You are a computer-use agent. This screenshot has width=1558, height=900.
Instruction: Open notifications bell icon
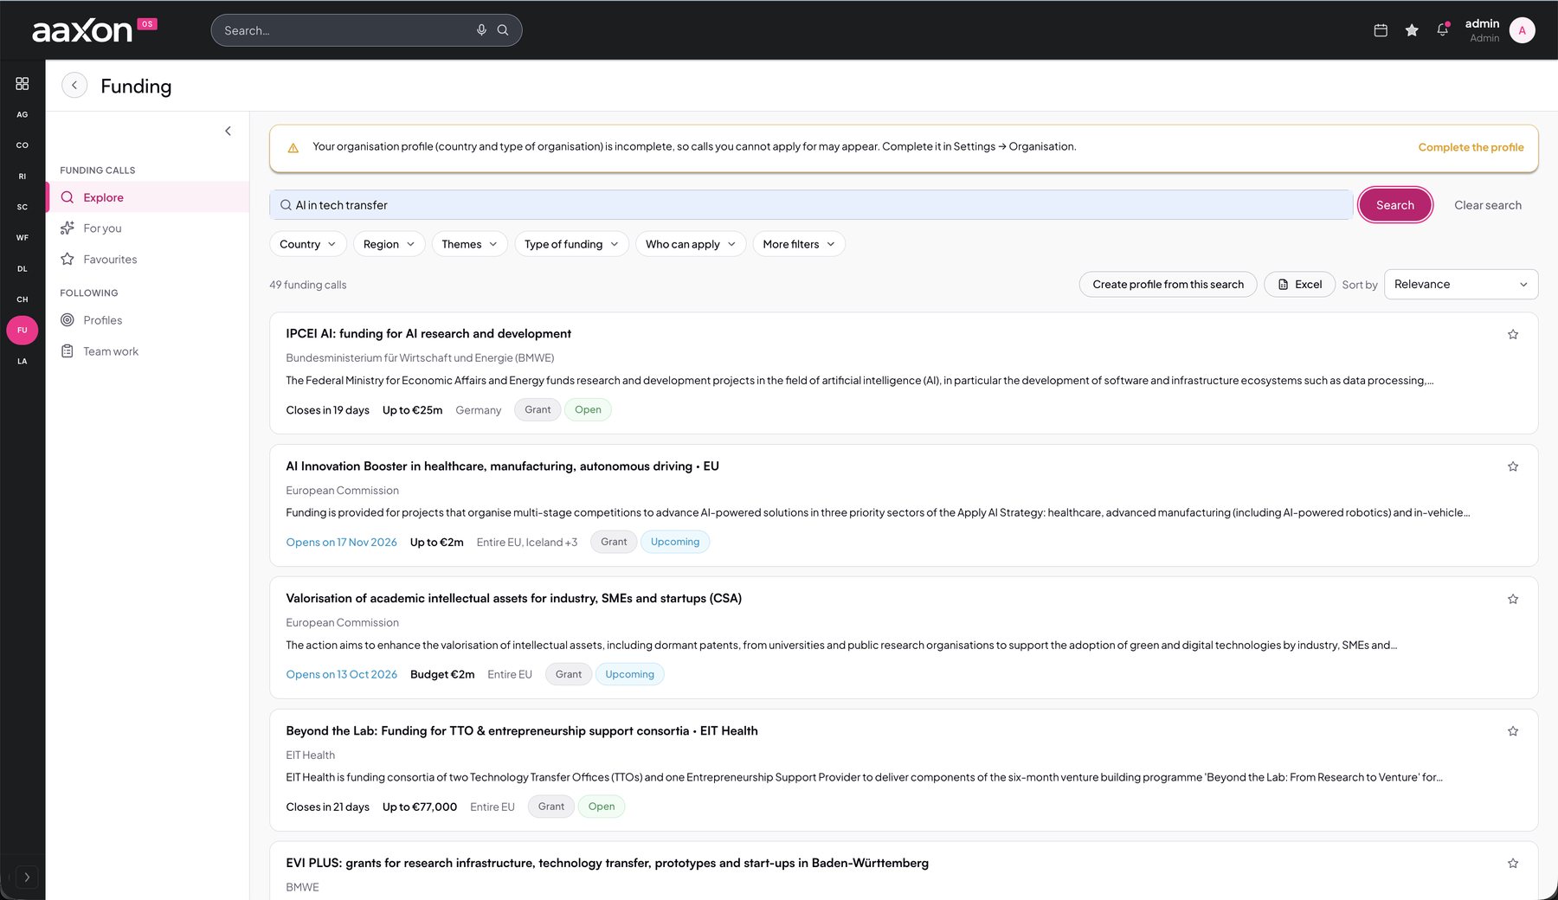[x=1443, y=30]
